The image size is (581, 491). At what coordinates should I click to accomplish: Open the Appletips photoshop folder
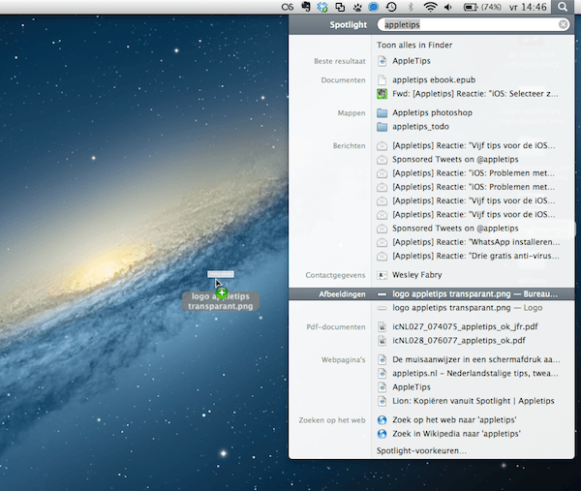[432, 112]
